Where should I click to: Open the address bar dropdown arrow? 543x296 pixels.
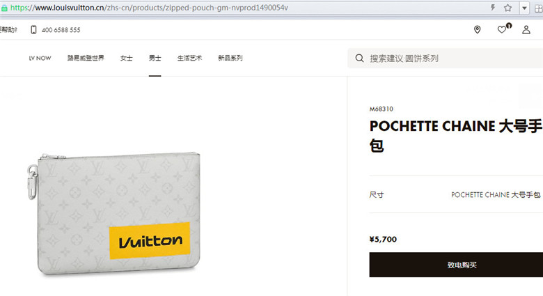pos(524,8)
